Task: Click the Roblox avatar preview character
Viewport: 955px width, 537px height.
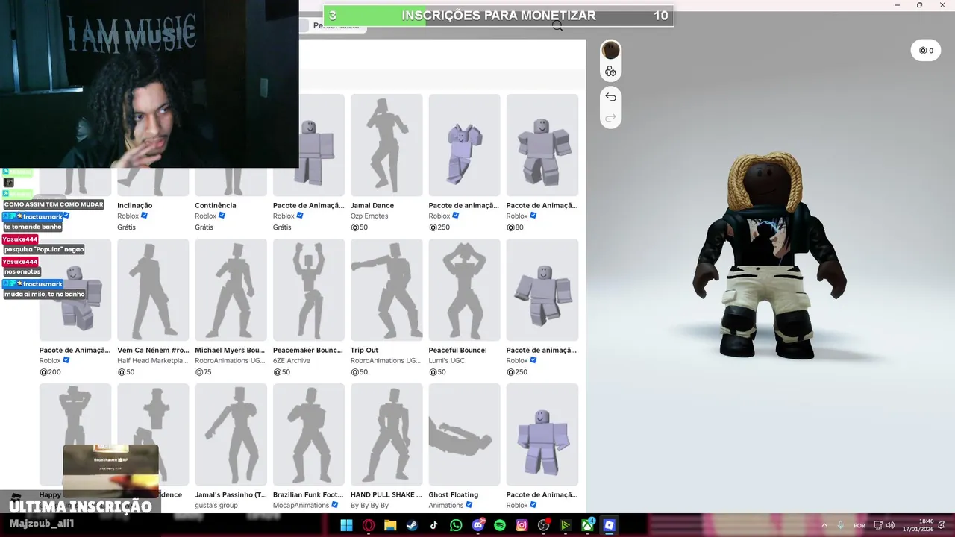Action: pyautogui.click(x=768, y=257)
